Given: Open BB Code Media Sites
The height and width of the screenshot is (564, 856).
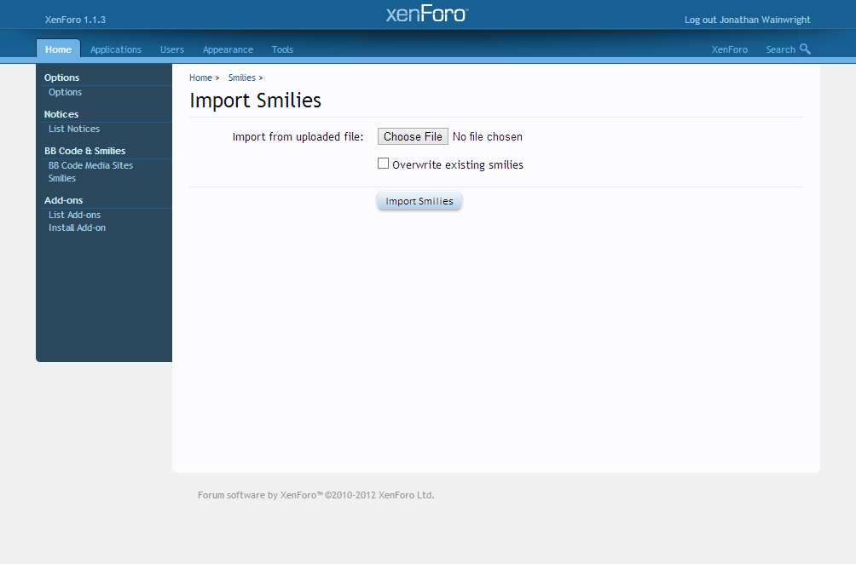Looking at the screenshot, I should pyautogui.click(x=90, y=165).
